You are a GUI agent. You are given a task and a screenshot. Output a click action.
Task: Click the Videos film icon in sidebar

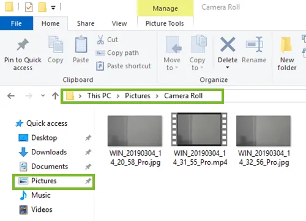pyautogui.click(x=23, y=210)
